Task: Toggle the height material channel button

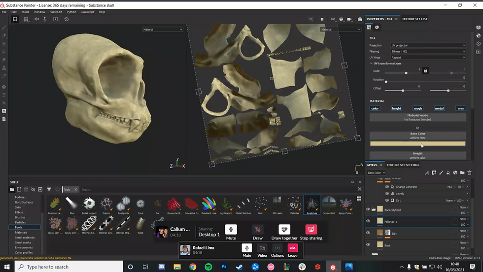Action: [396, 108]
